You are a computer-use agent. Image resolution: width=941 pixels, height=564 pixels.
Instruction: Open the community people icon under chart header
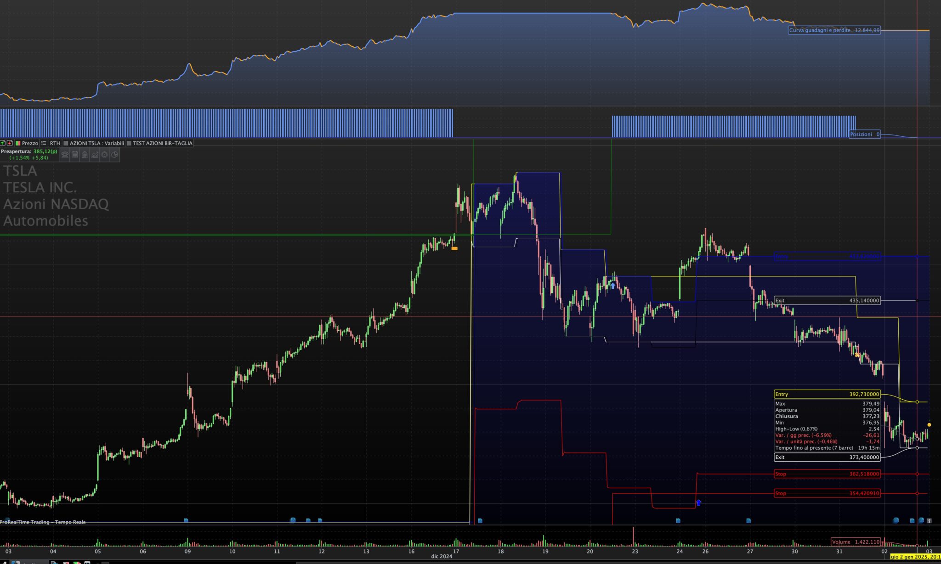[65, 155]
